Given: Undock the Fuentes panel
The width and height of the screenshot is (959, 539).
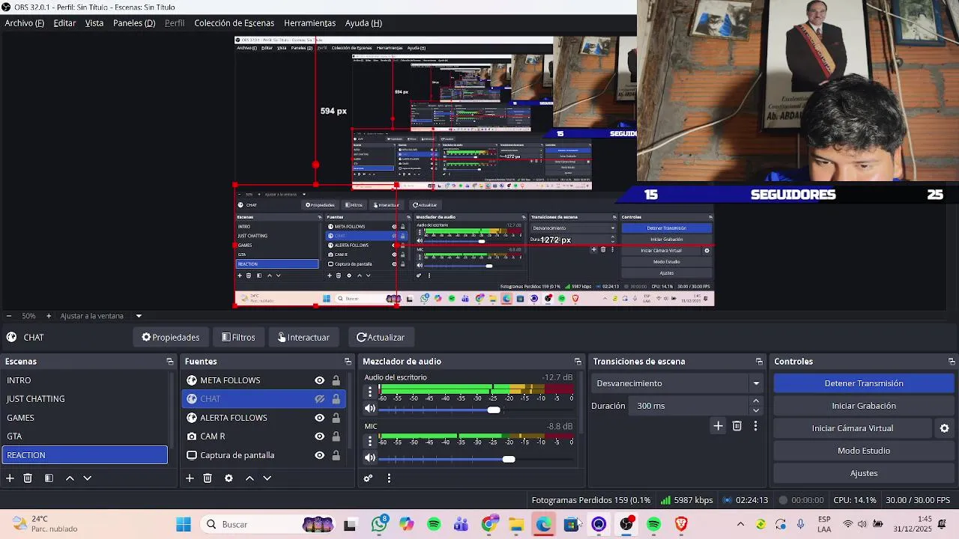Looking at the screenshot, I should (348, 362).
